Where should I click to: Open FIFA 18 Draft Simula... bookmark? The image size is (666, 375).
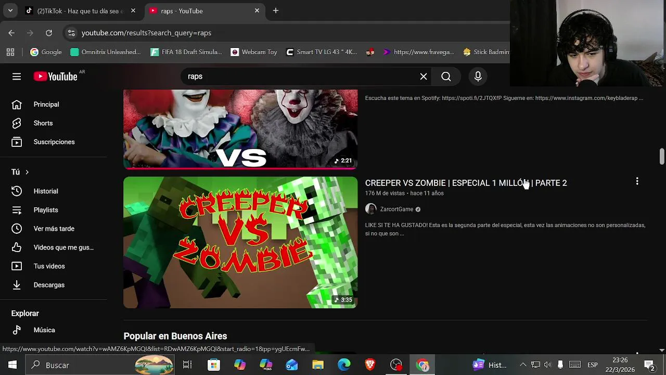tap(186, 52)
